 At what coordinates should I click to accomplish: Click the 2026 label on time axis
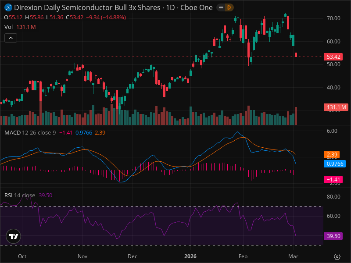(190, 256)
